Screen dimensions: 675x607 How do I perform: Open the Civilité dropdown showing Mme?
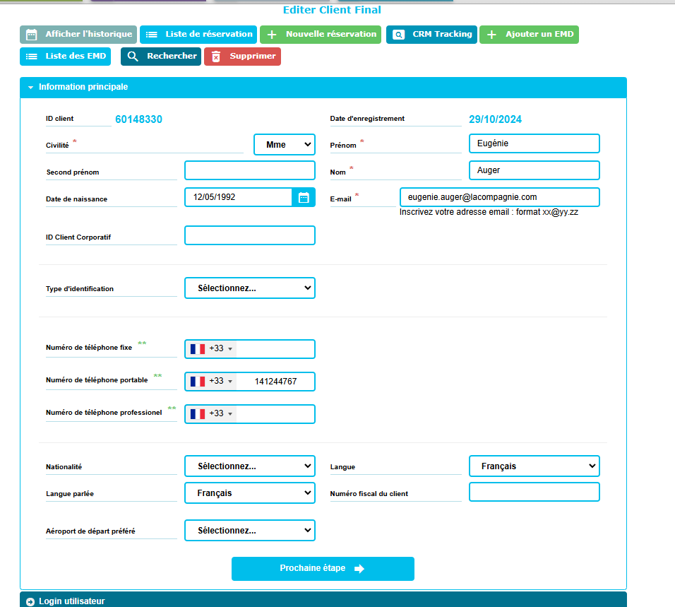pyautogui.click(x=285, y=144)
